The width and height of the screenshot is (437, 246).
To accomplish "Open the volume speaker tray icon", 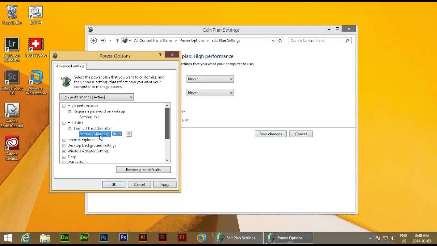I will (393, 238).
